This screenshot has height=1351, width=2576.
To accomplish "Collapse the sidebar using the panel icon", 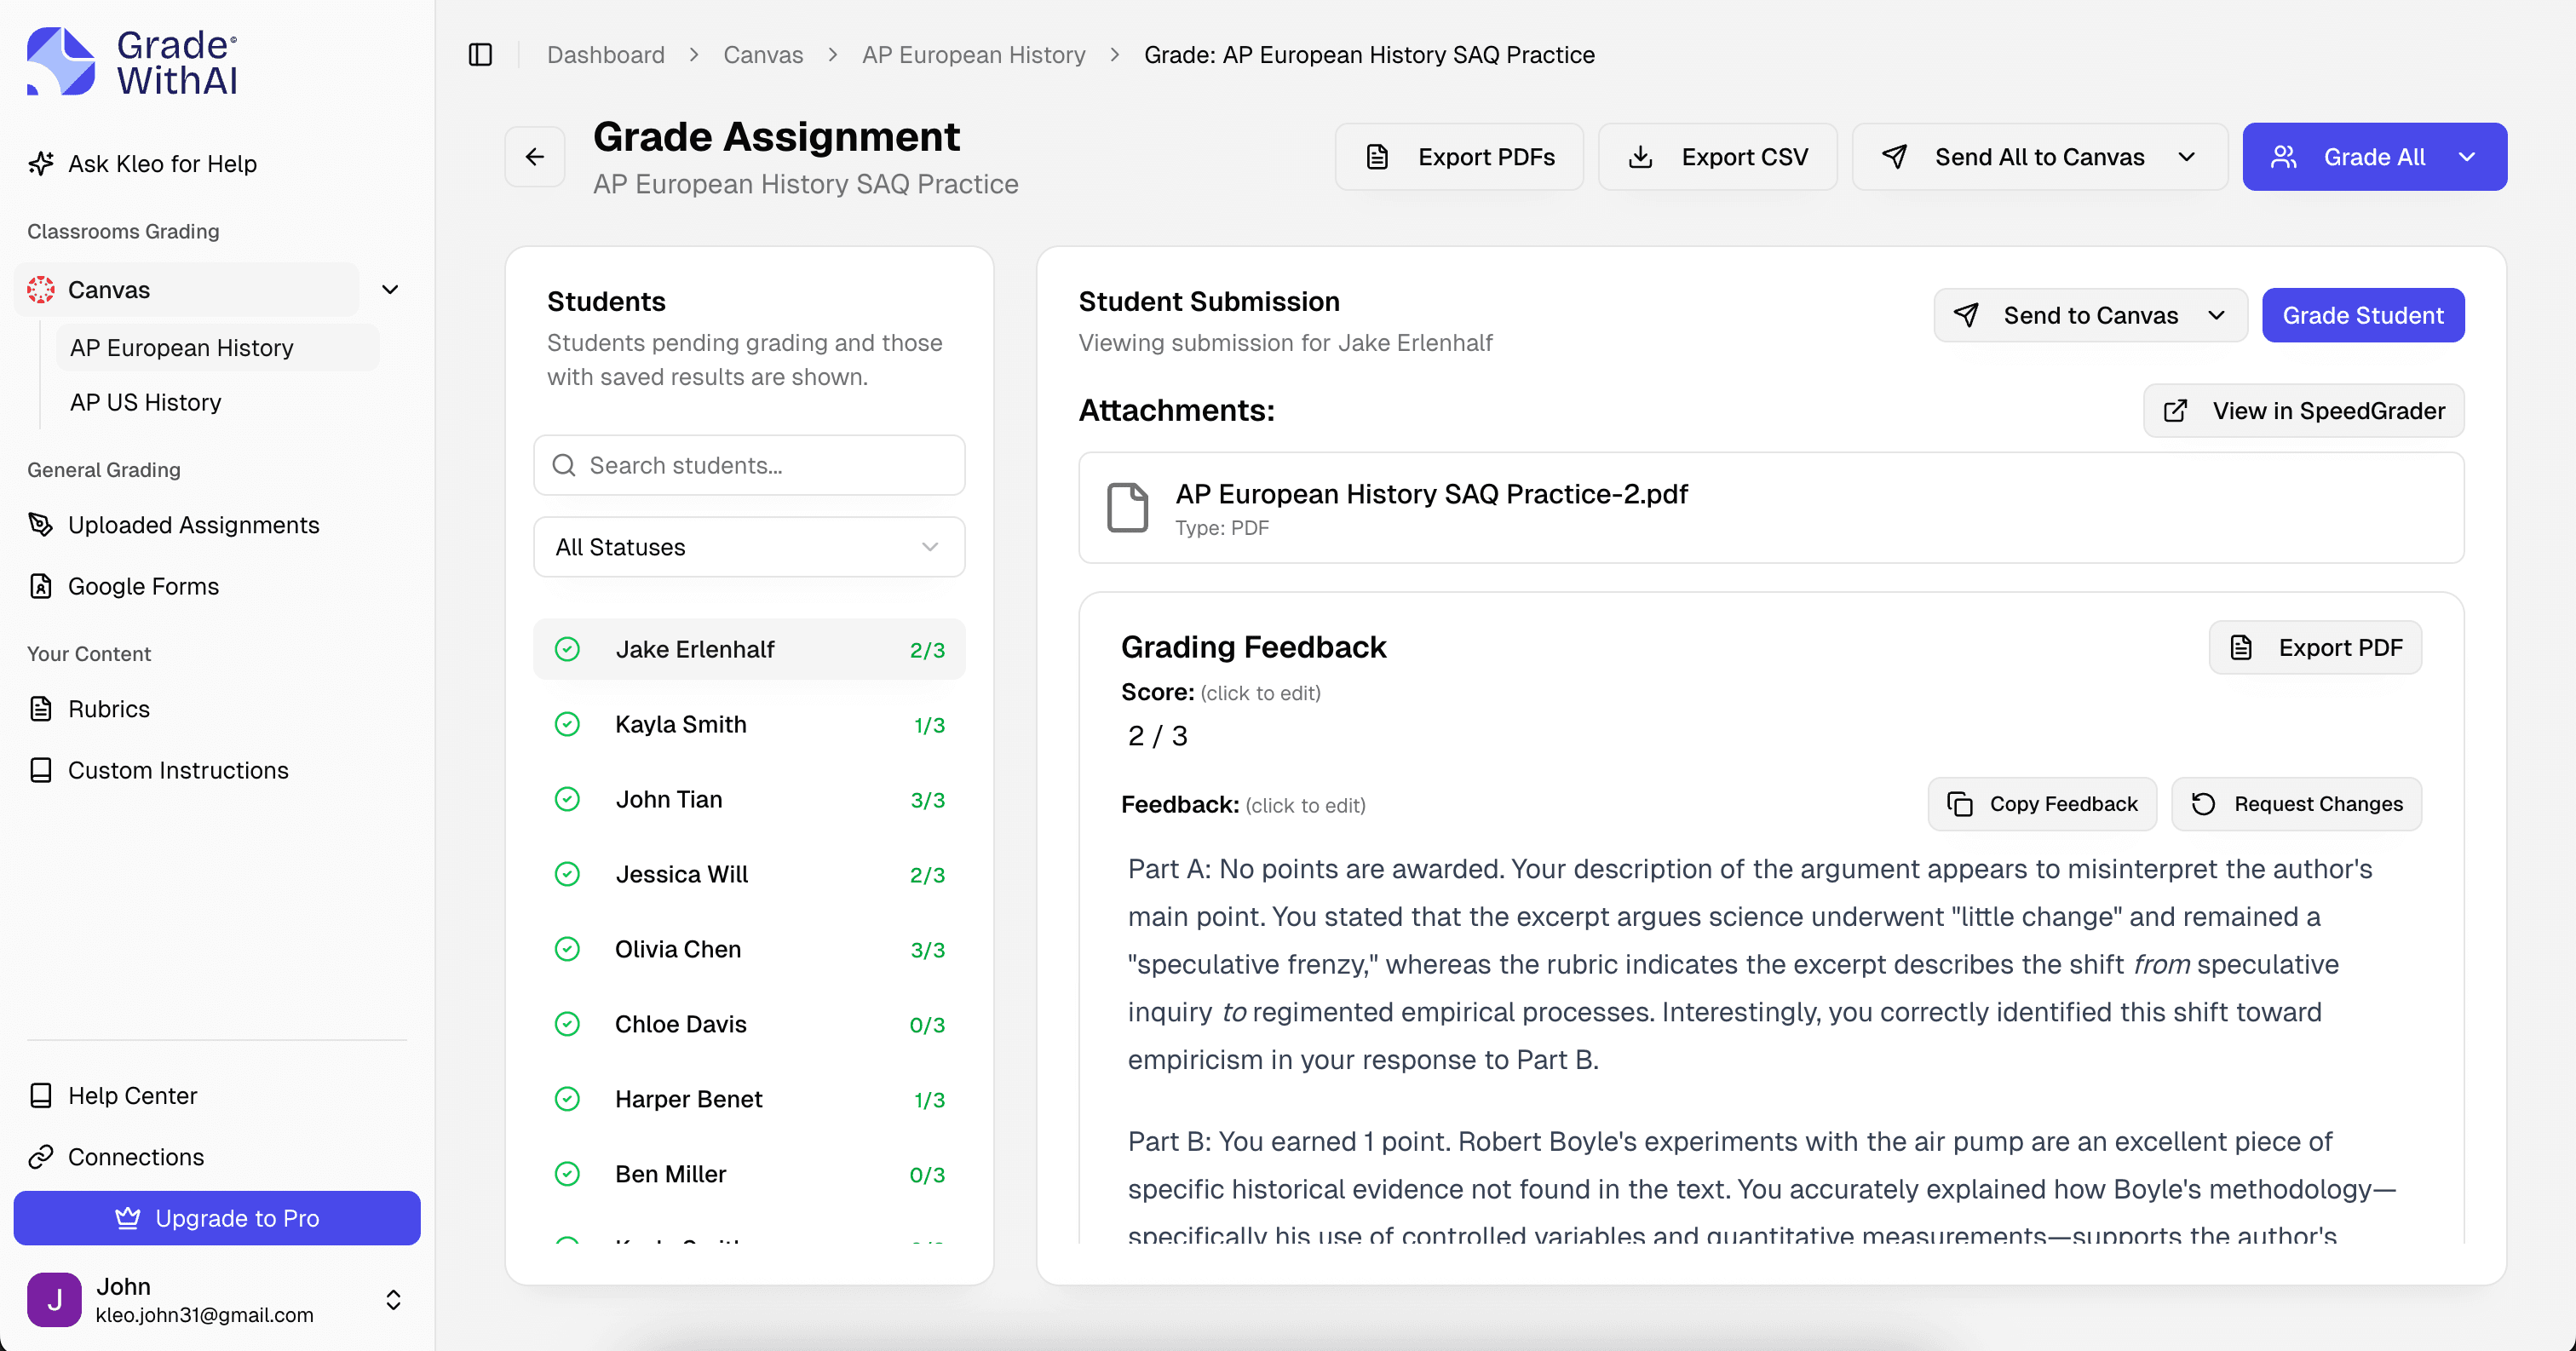I will click(480, 55).
